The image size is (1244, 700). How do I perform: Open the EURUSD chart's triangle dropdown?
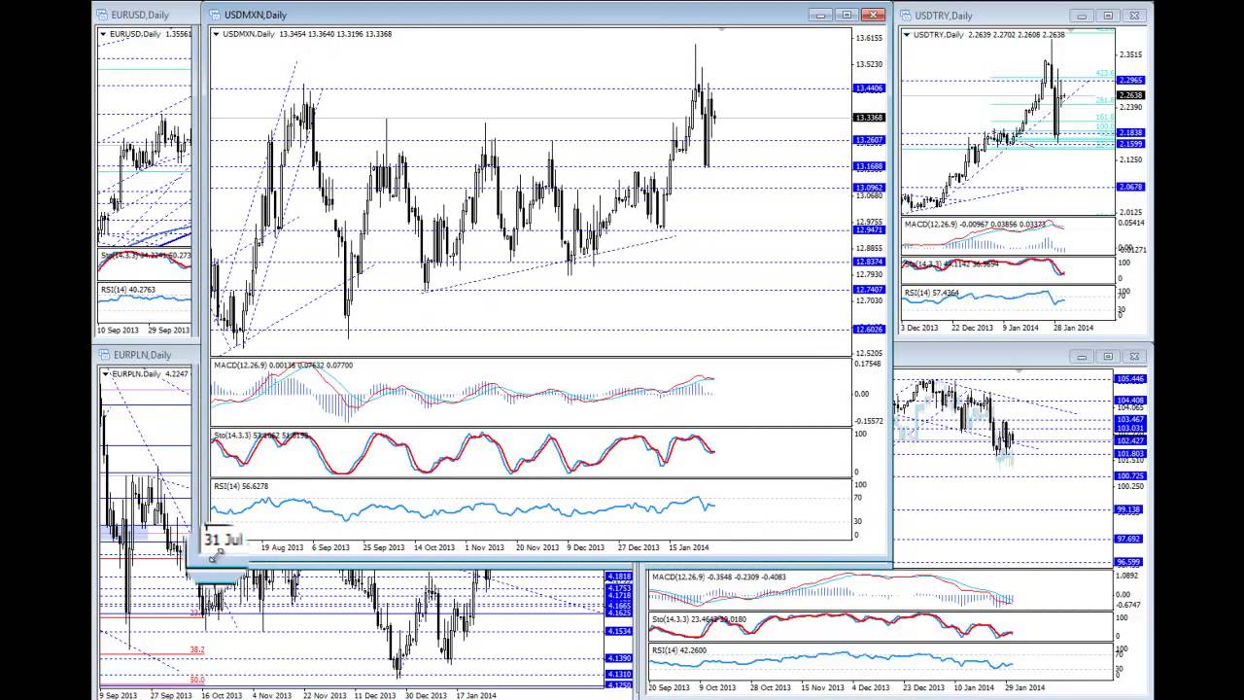104,34
